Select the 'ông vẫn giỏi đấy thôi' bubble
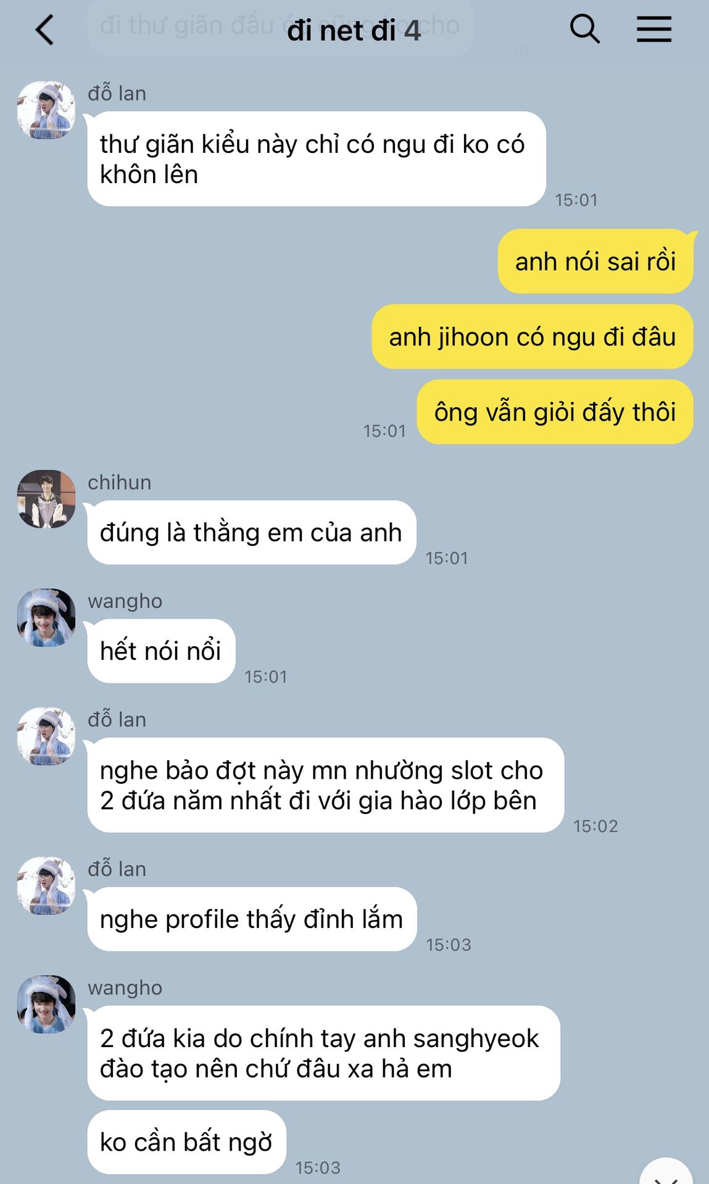709x1184 pixels. (x=555, y=412)
